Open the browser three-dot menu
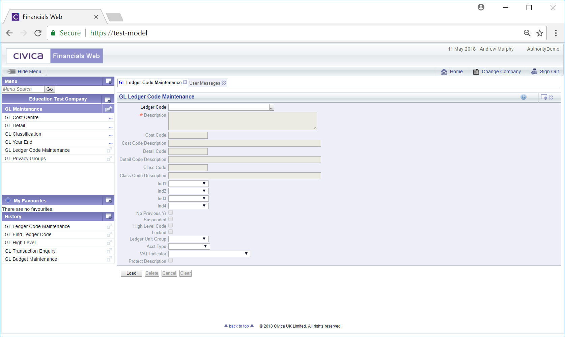Viewport: 565px width, 337px height. pos(556,33)
